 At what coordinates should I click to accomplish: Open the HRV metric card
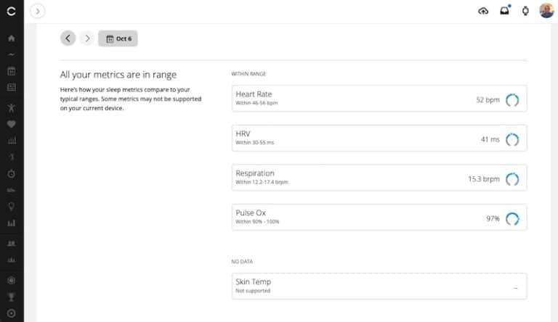pyautogui.click(x=379, y=138)
